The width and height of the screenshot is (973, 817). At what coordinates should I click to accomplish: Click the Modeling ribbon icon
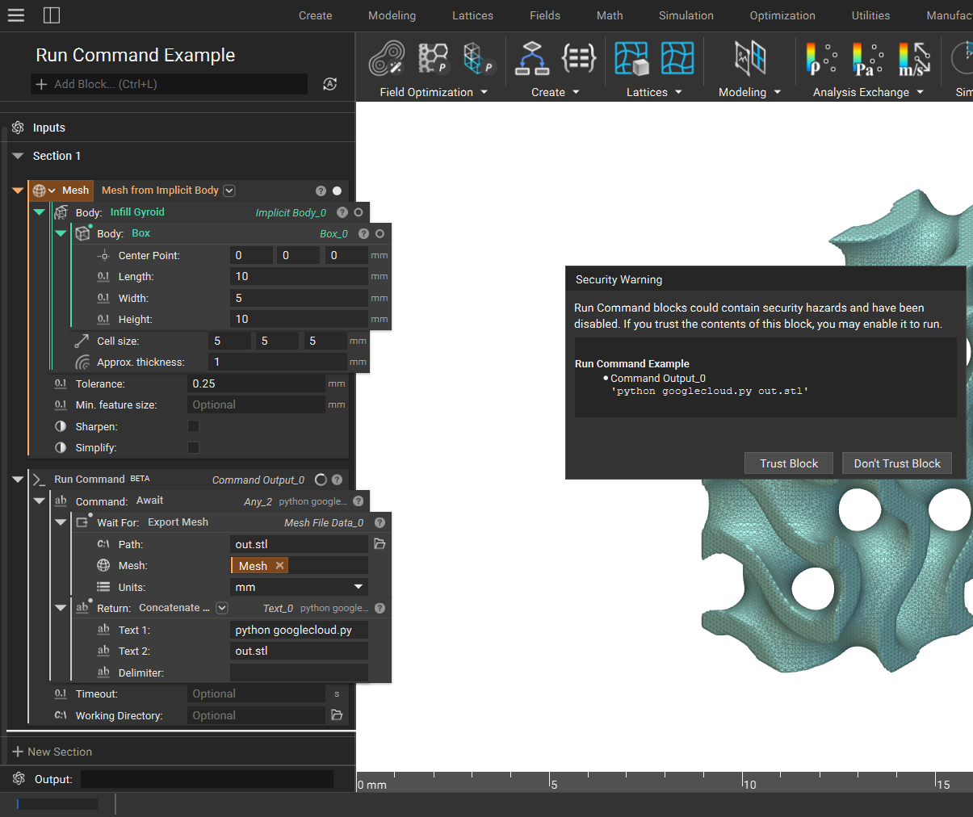click(x=750, y=58)
